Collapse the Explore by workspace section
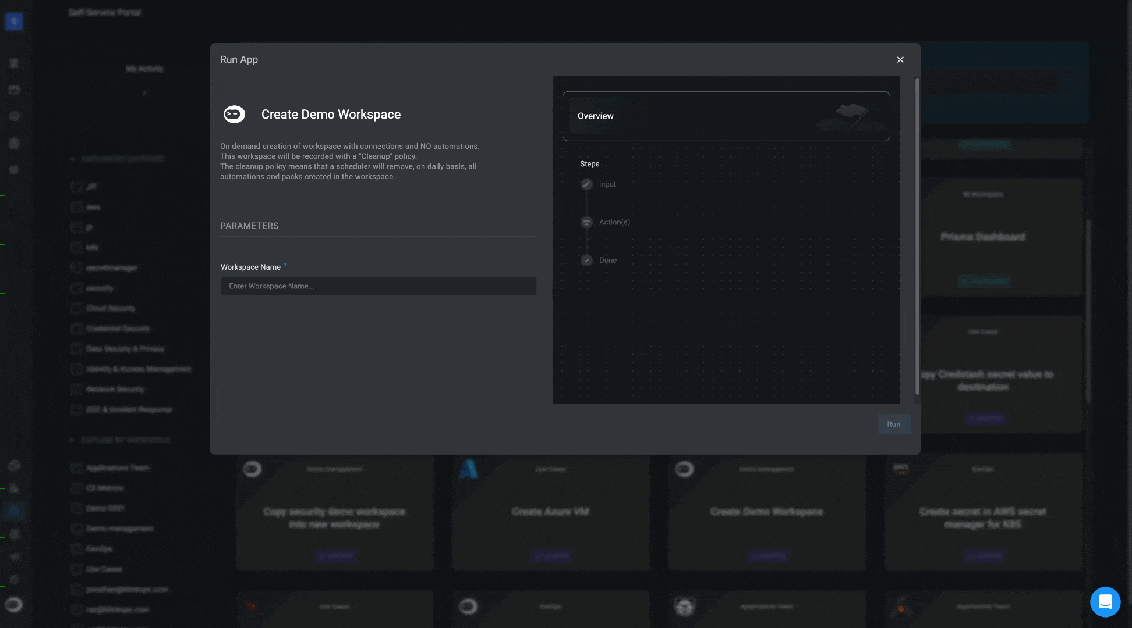Viewport: 1132px width, 628px height. (72, 440)
